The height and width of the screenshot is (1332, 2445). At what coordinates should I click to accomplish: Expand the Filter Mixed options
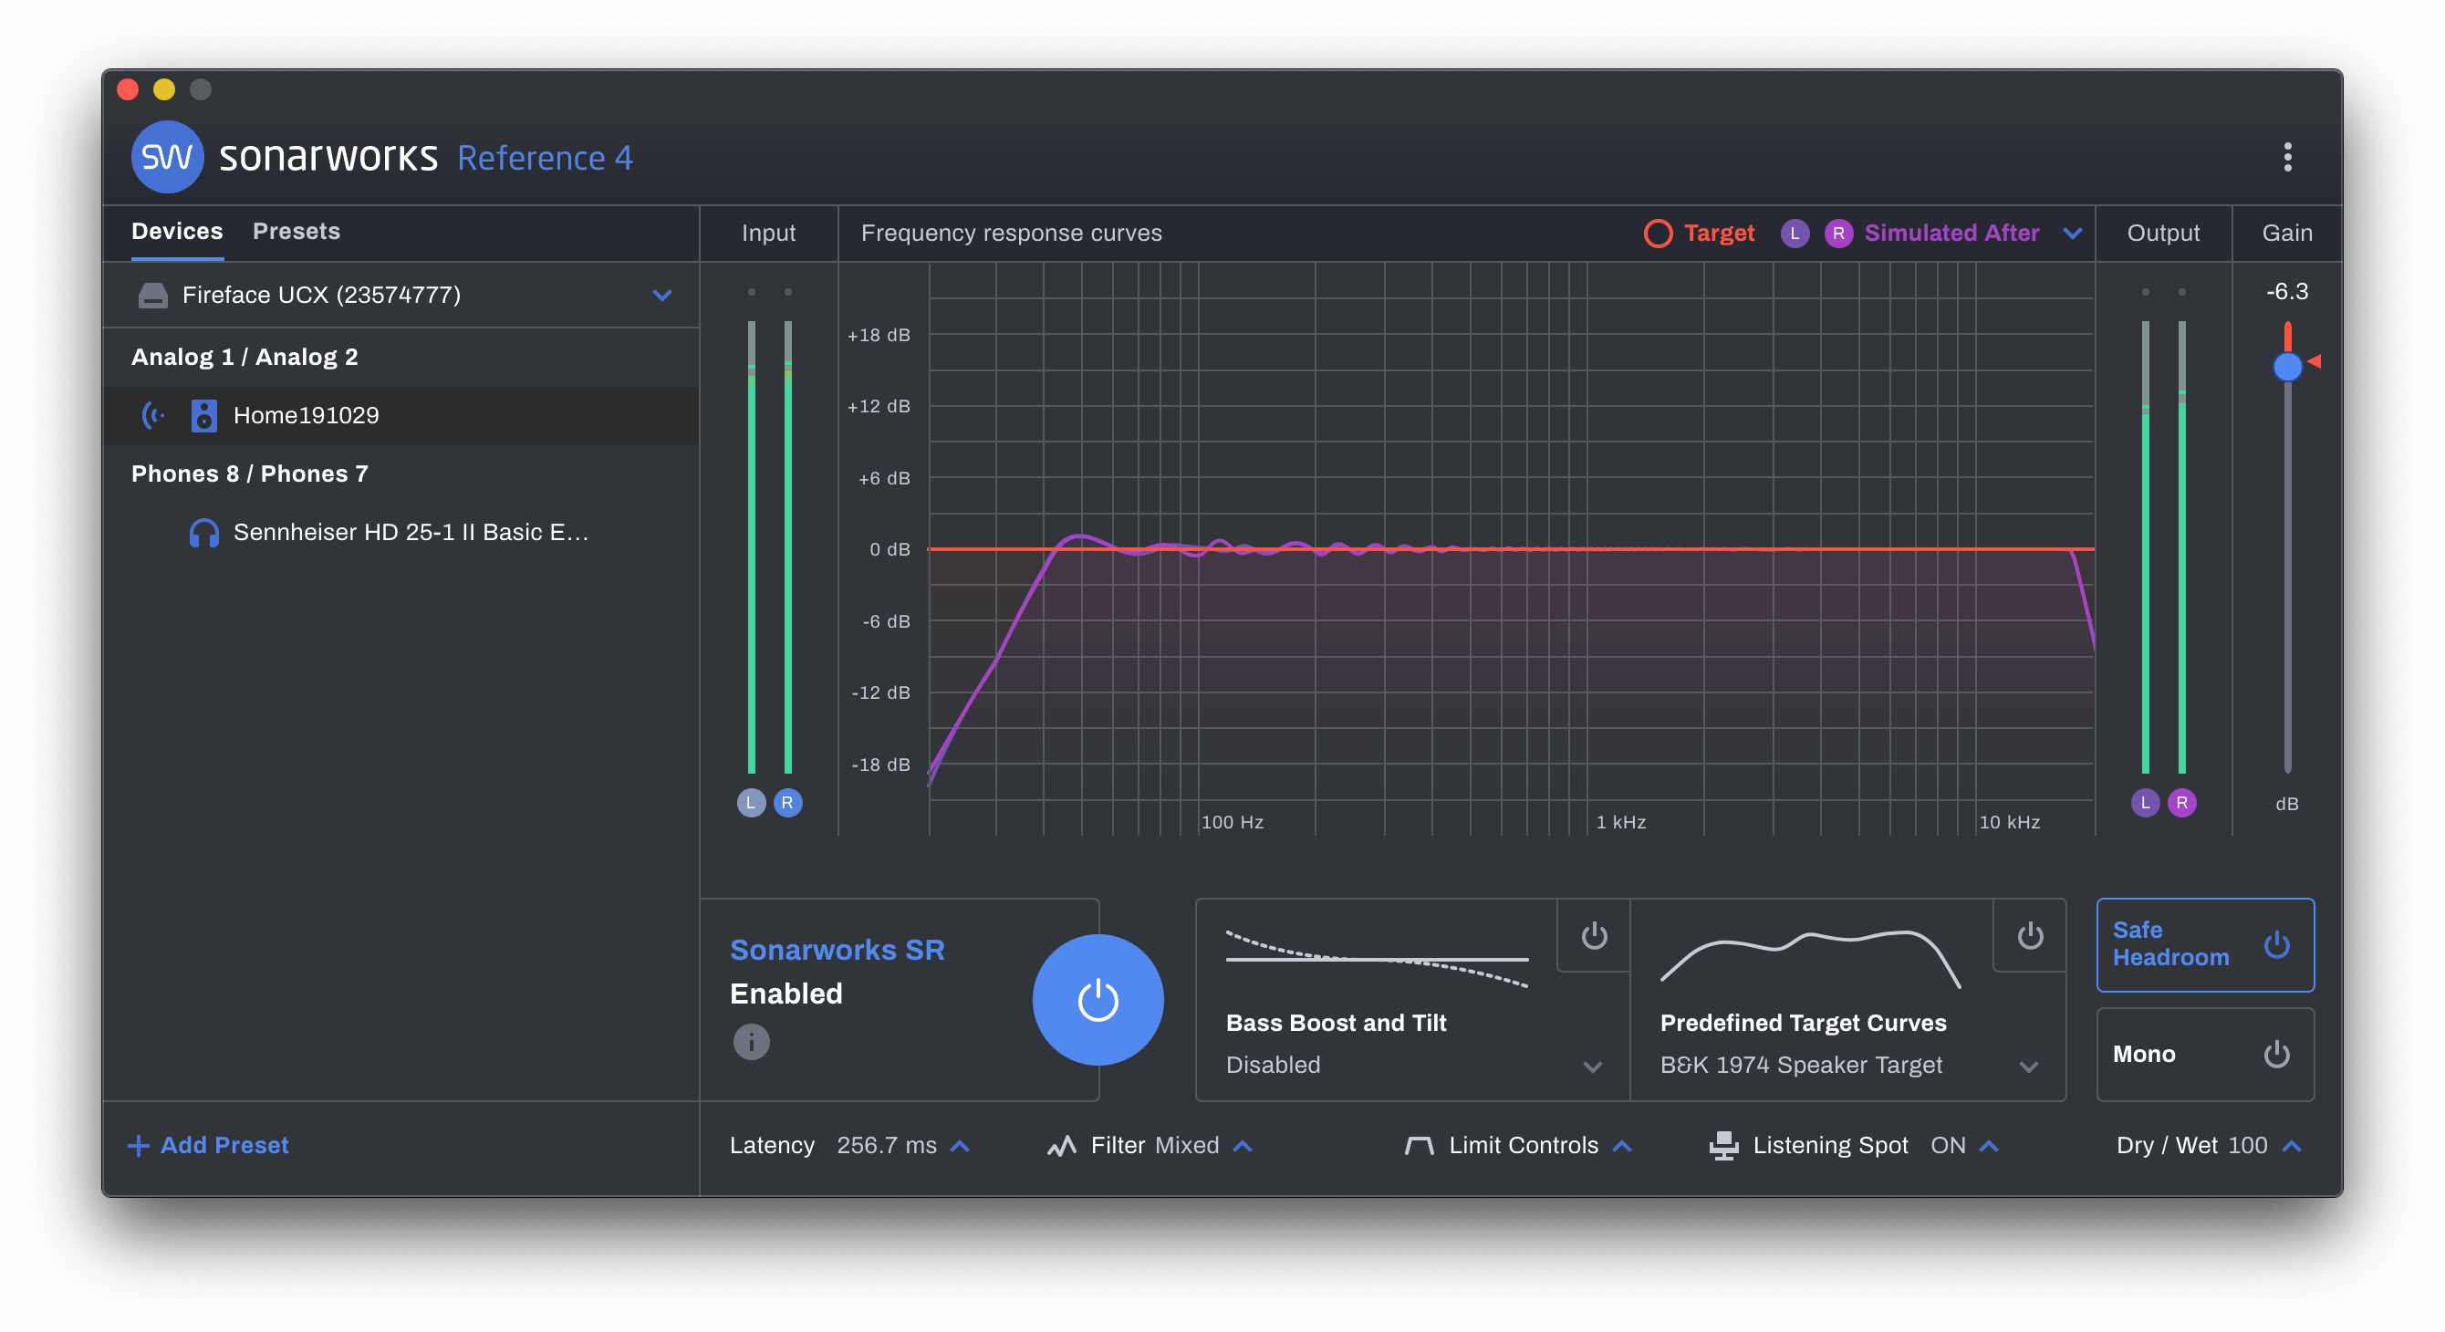click(1243, 1146)
